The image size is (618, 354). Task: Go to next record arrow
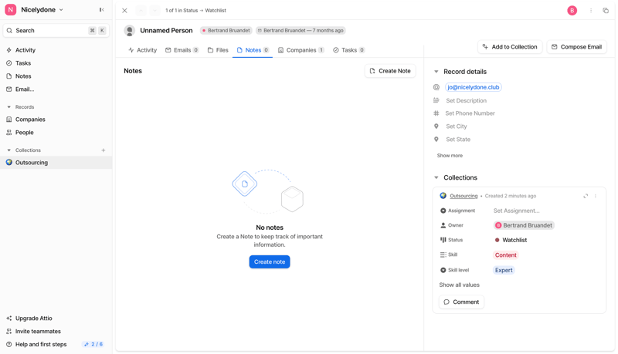[x=155, y=11]
